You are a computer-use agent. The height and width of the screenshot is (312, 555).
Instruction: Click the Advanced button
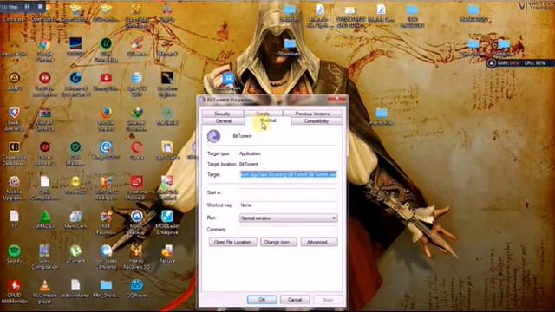tap(319, 242)
